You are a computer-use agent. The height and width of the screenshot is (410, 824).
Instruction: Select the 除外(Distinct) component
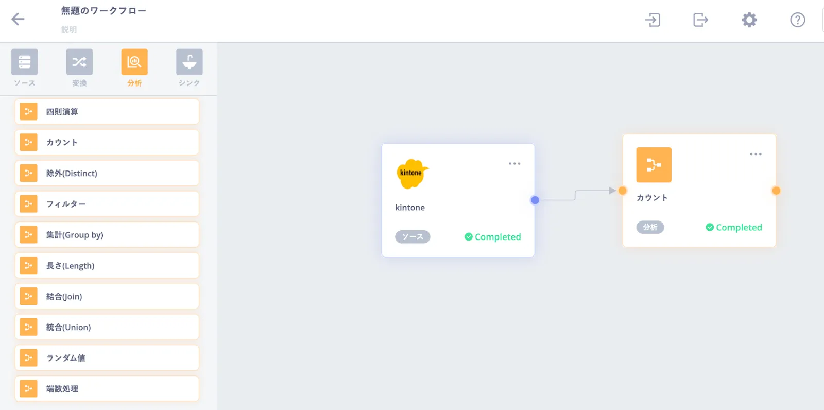pyautogui.click(x=107, y=173)
